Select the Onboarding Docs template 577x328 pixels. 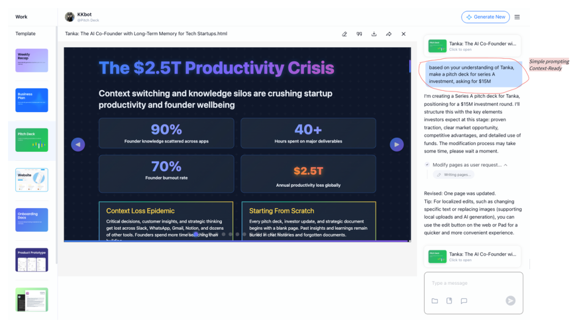tap(32, 220)
